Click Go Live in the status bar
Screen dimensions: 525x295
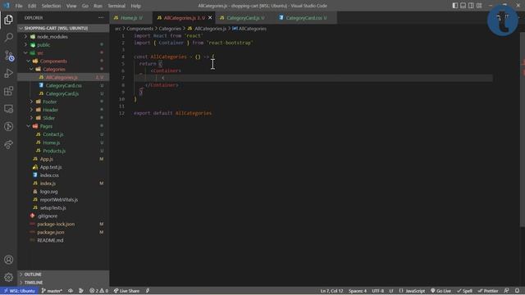(441, 291)
